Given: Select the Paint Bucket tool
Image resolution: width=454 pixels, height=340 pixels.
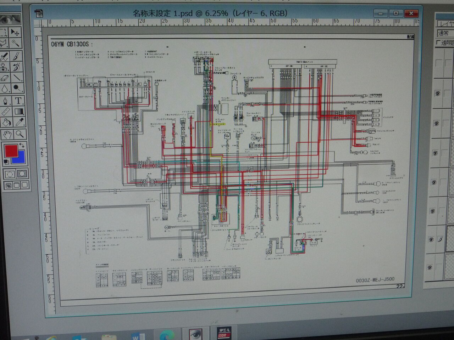Looking at the screenshot, I should [6, 123].
